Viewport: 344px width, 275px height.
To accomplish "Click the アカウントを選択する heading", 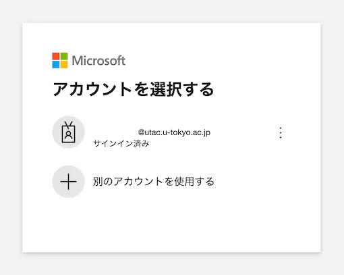I will (133, 89).
